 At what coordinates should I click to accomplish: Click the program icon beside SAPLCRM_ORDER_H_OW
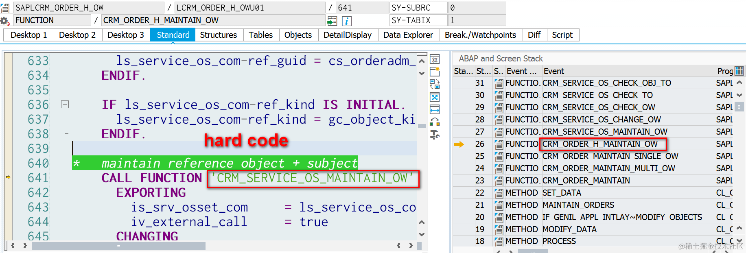[5, 8]
